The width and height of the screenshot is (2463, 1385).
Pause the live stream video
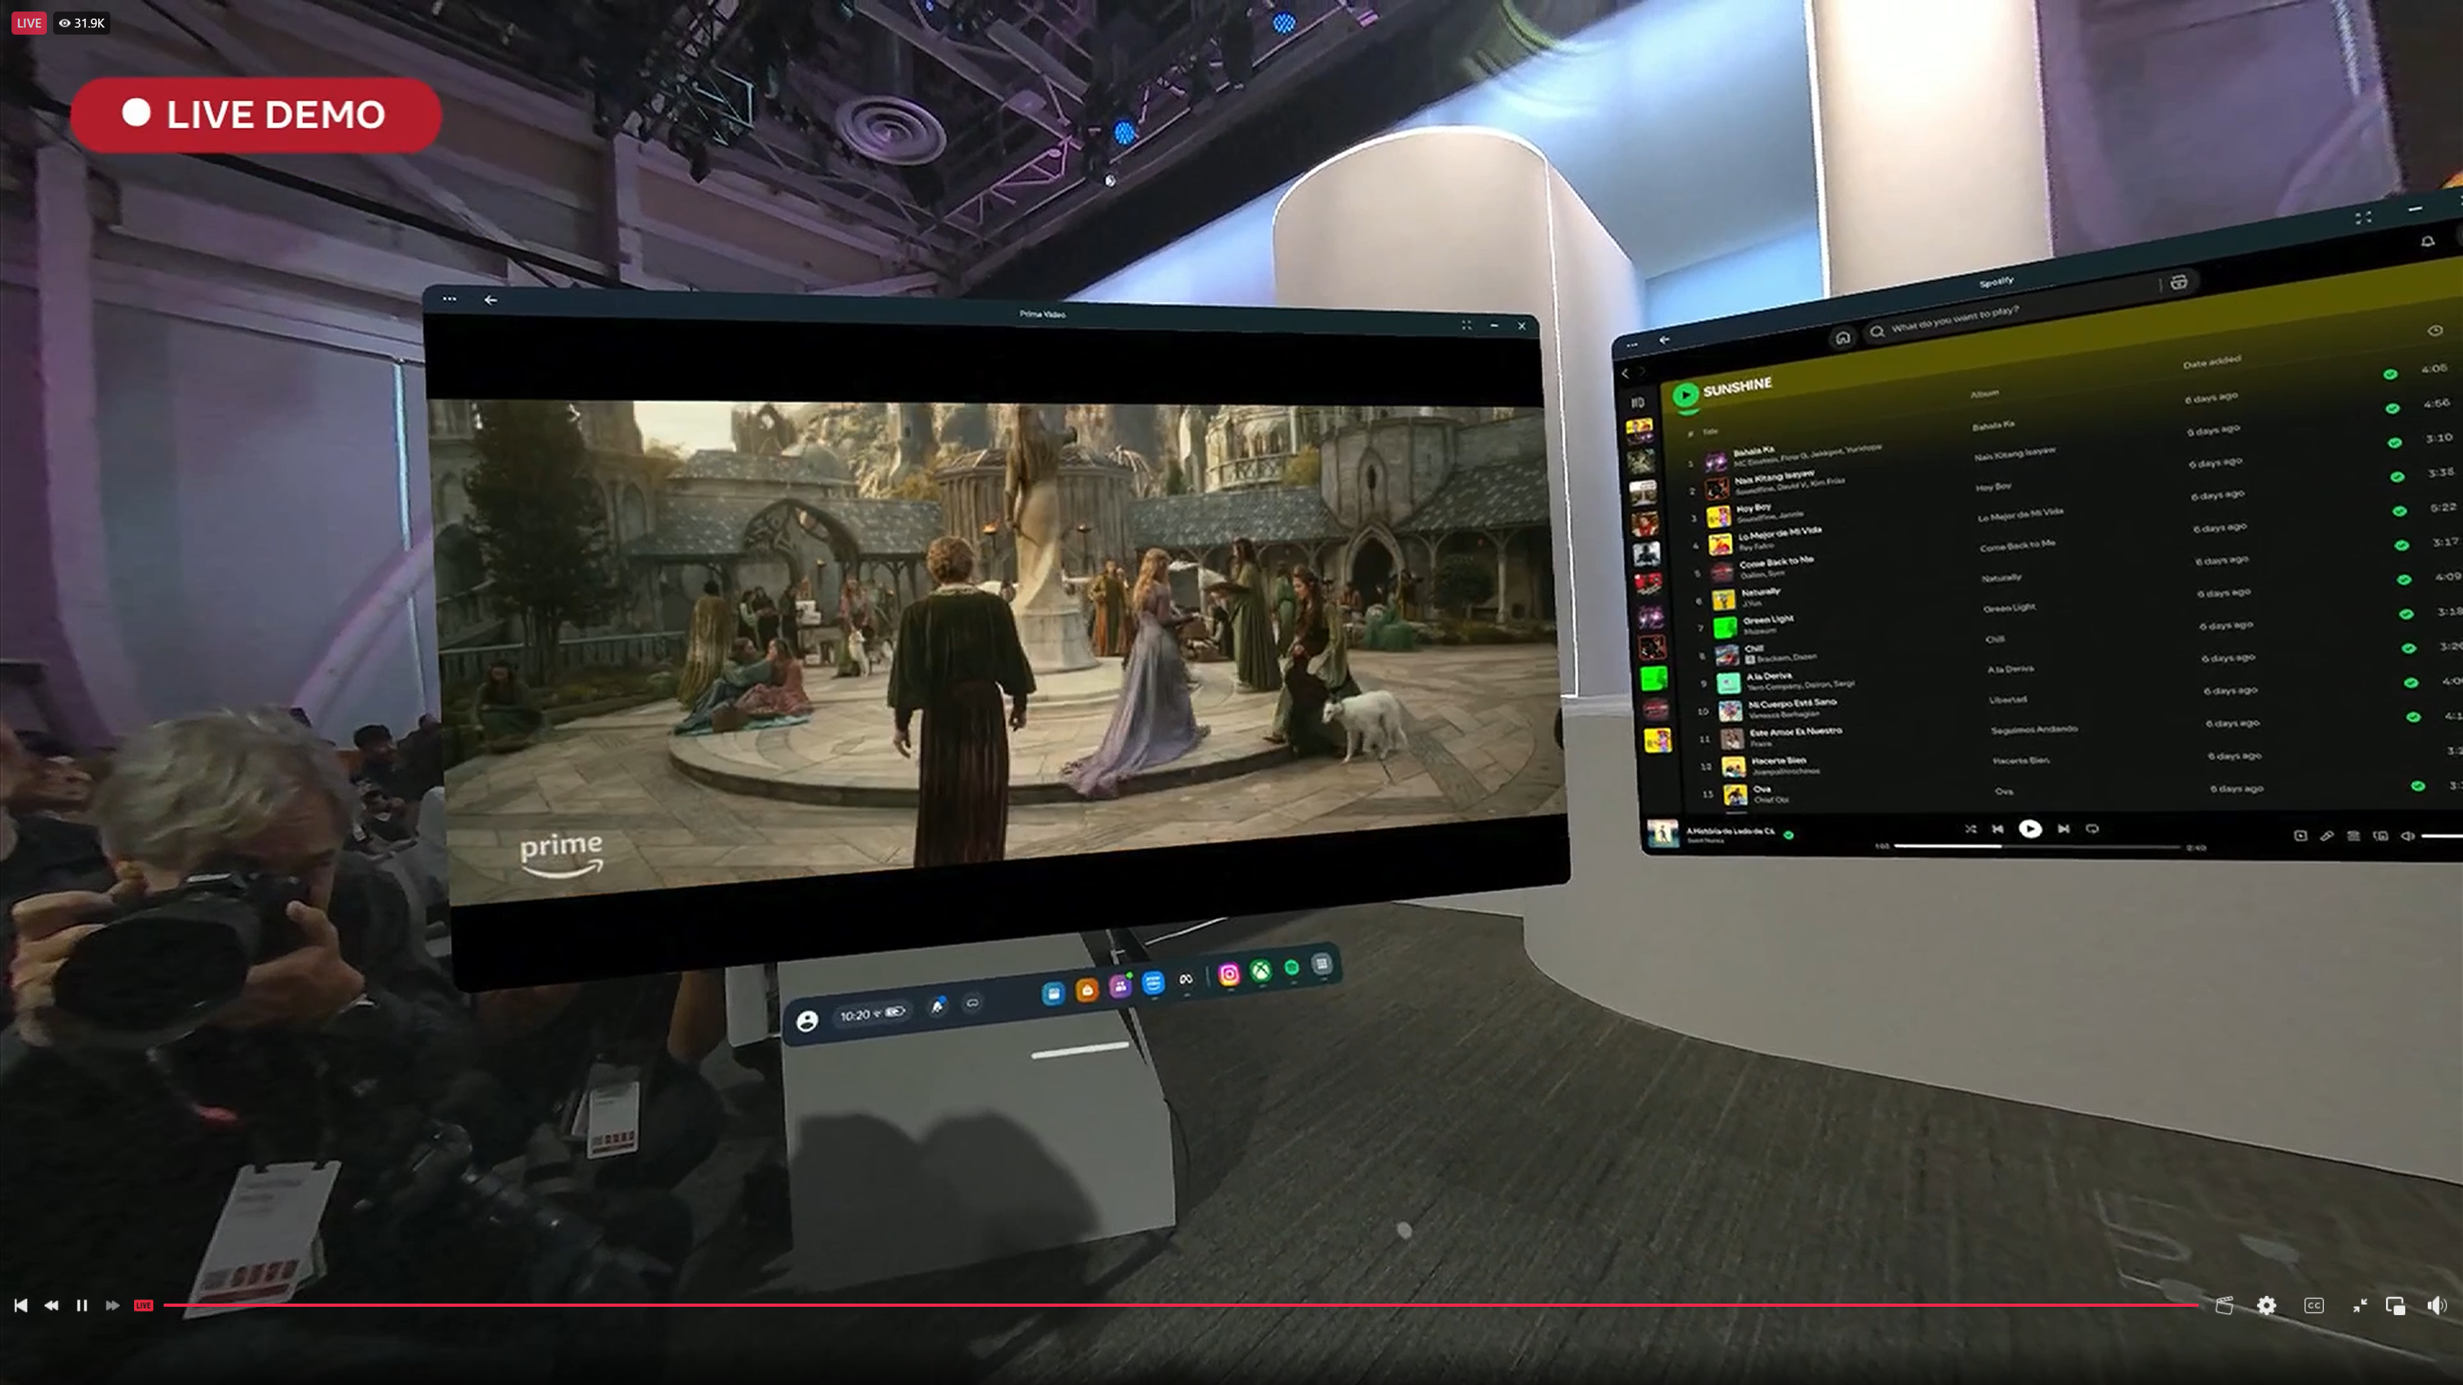[x=82, y=1305]
